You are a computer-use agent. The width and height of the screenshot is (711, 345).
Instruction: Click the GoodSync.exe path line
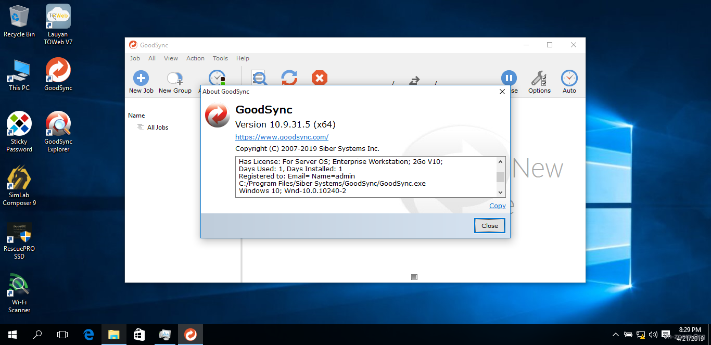coord(332,184)
